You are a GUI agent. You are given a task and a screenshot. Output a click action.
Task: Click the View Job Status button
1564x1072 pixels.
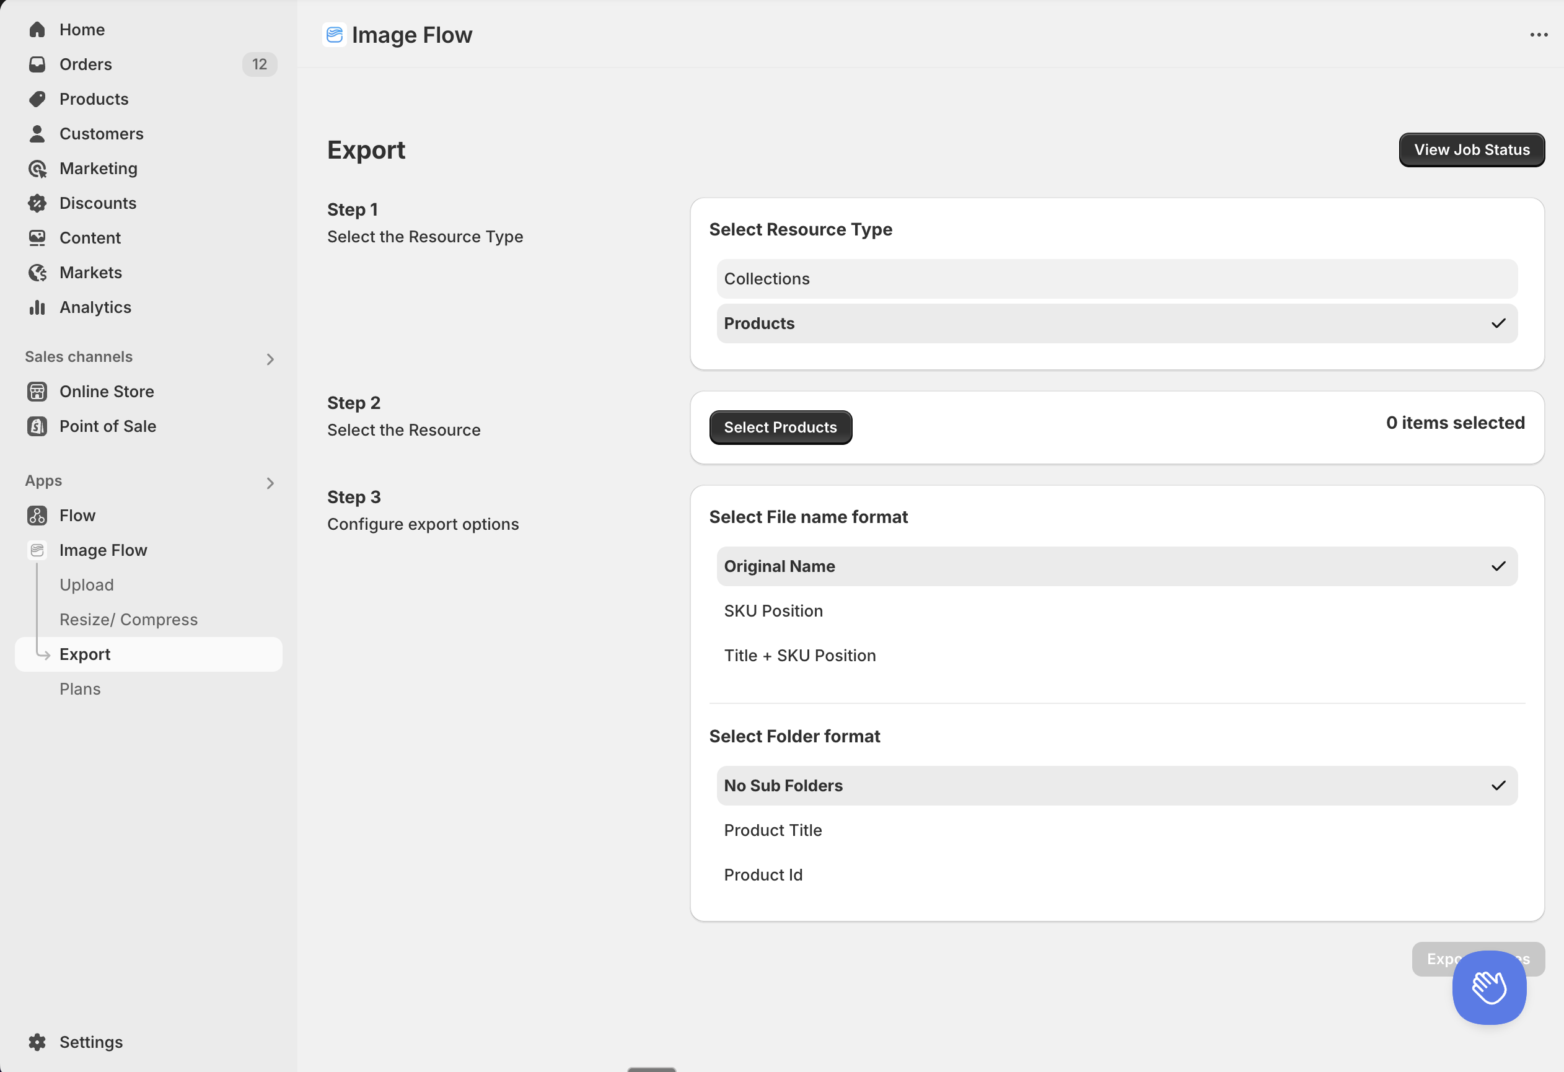(x=1471, y=149)
